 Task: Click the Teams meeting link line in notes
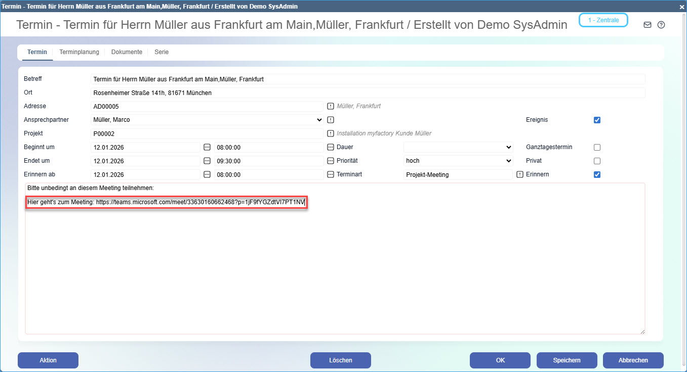tap(166, 202)
